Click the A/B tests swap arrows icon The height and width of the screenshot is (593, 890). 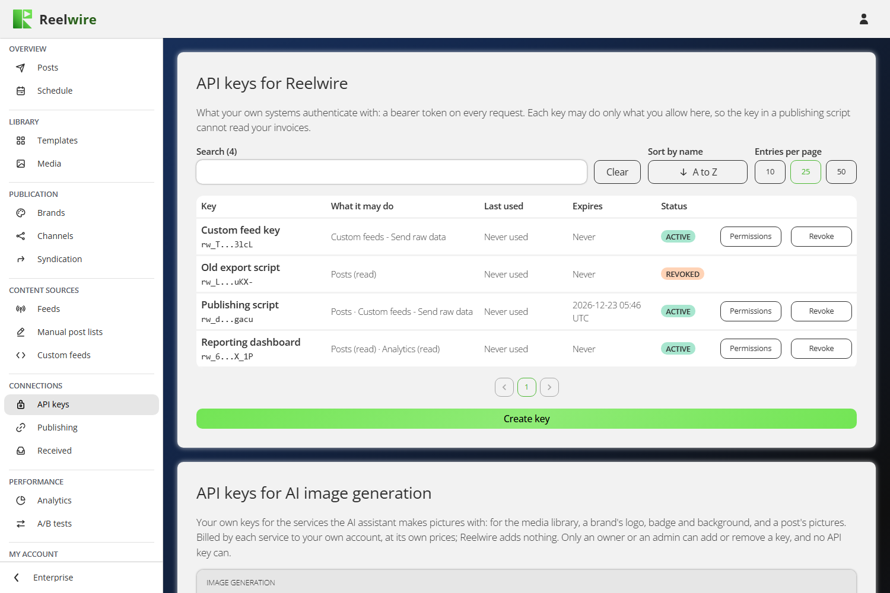pyautogui.click(x=21, y=524)
